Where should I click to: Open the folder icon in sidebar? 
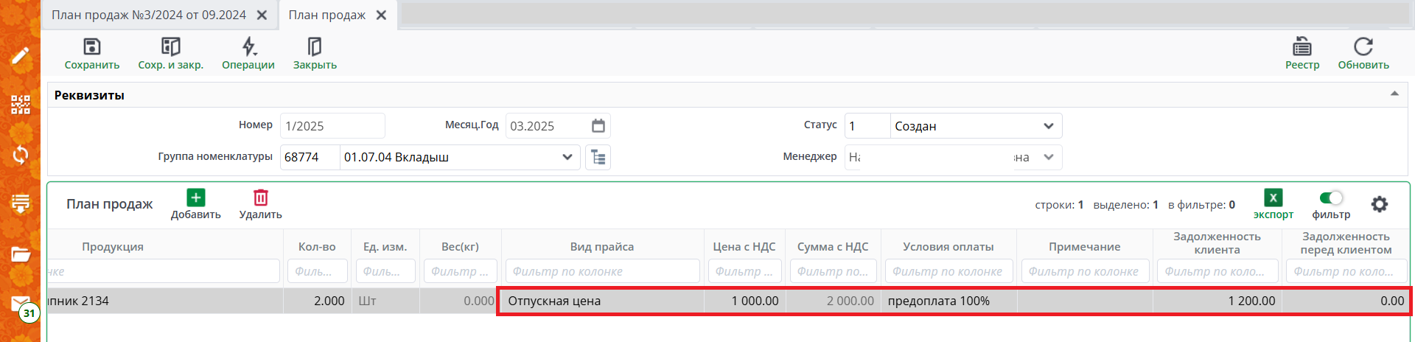[21, 254]
